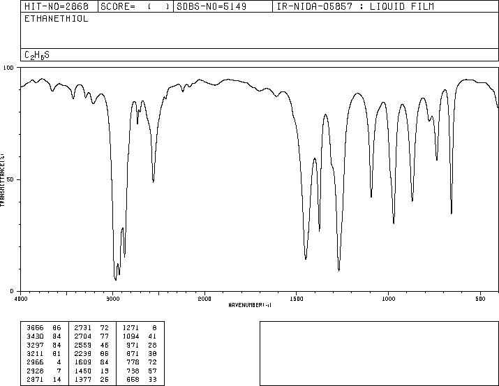Image resolution: width=499 pixels, height=386 pixels.
Task: Select peak table entry 871
Action: 133,354
